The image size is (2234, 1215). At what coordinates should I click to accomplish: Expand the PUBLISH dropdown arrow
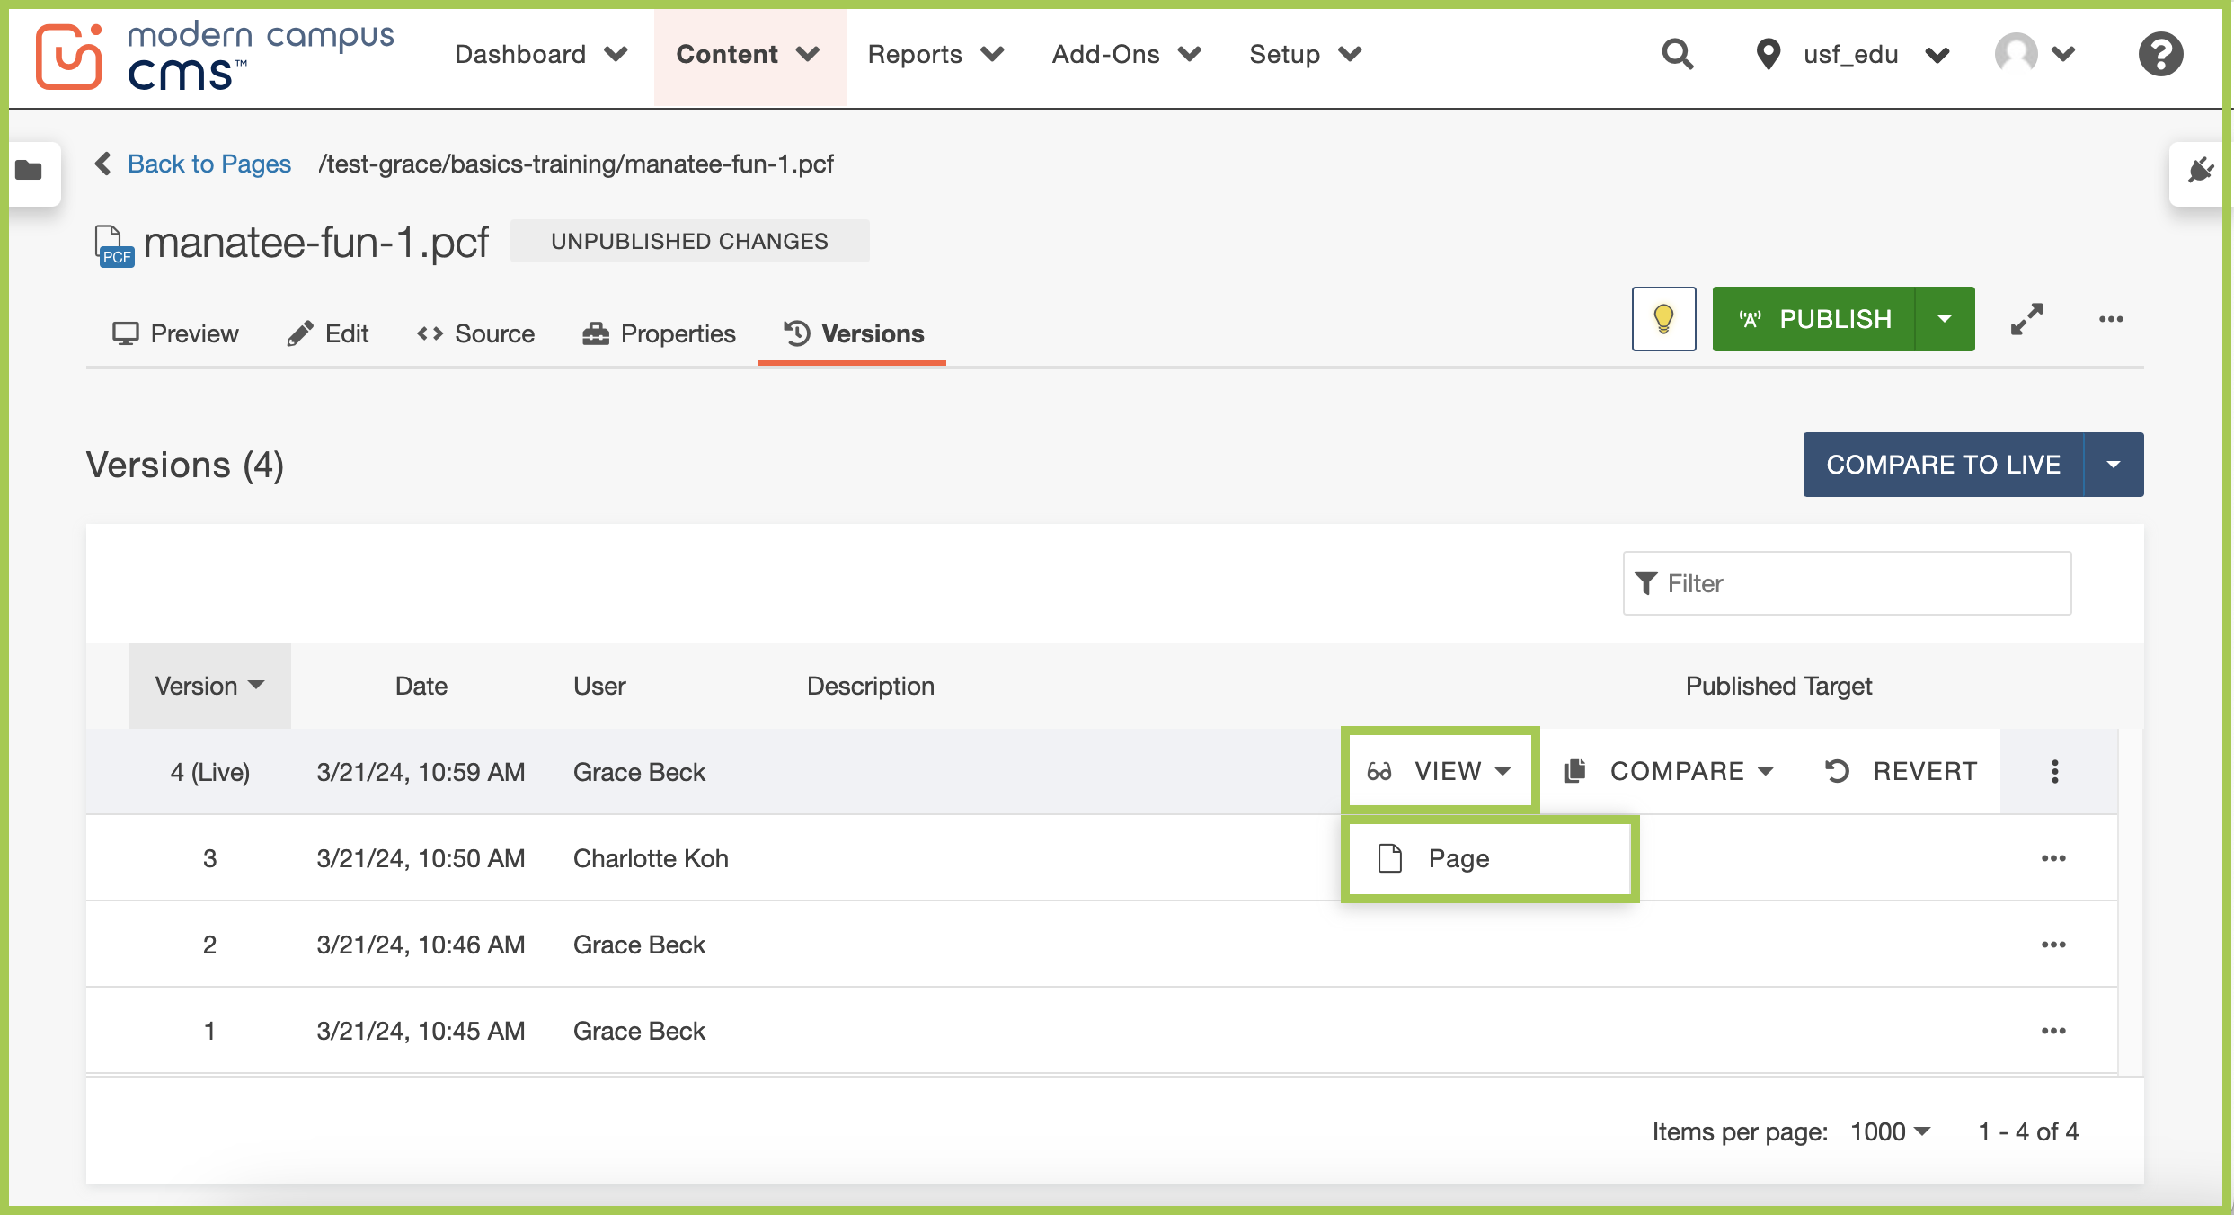click(x=1946, y=319)
